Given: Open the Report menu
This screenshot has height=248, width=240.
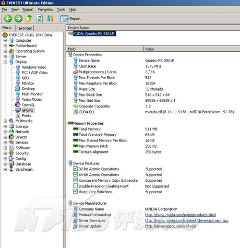Looking at the screenshot, I should click(28, 10).
